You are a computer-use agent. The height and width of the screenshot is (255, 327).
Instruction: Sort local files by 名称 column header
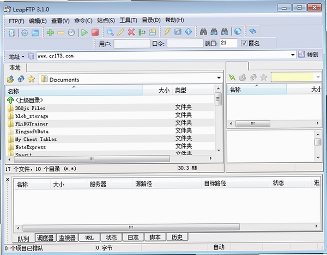click(74, 91)
